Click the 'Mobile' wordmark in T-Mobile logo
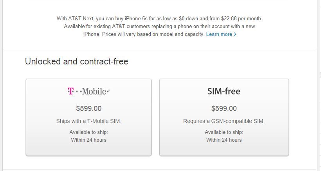The height and width of the screenshot is (171, 321). pyautogui.click(x=94, y=91)
